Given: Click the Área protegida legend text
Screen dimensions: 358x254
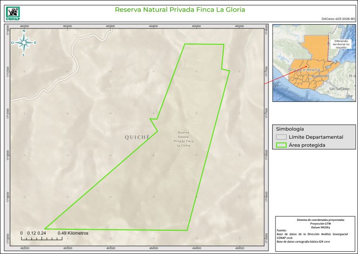Looking at the screenshot, I should pyautogui.click(x=307, y=145).
